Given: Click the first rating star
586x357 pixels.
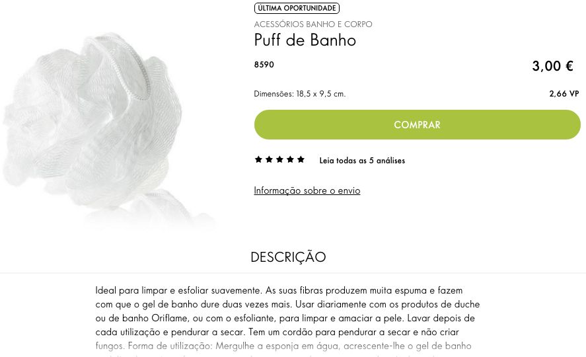Looking at the screenshot, I should coord(258,159).
